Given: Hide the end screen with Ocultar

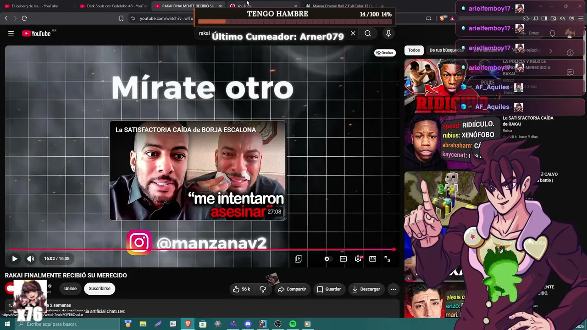Looking at the screenshot, I should click(x=385, y=53).
